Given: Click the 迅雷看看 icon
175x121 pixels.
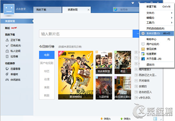Looking at the screenshot, I should click(x=7, y=69).
